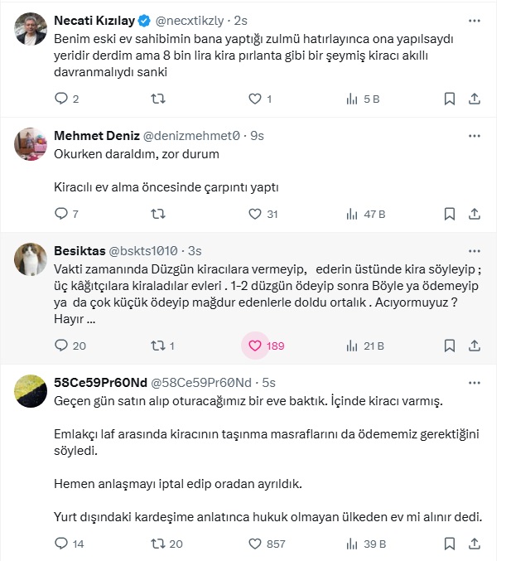Image resolution: width=506 pixels, height=561 pixels.
Task: View analytics of Mehmet Deniz's tweet
Action: (351, 214)
